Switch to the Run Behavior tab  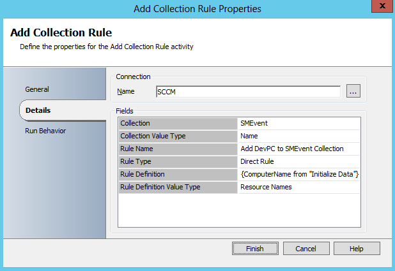pos(45,131)
